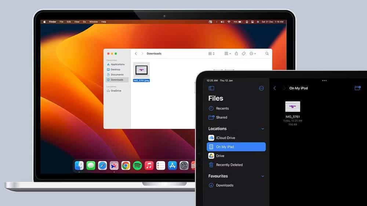Screen dimensions: 367x206
Task: Open the iPad multitasking three-dots menu
Action: click(x=324, y=80)
